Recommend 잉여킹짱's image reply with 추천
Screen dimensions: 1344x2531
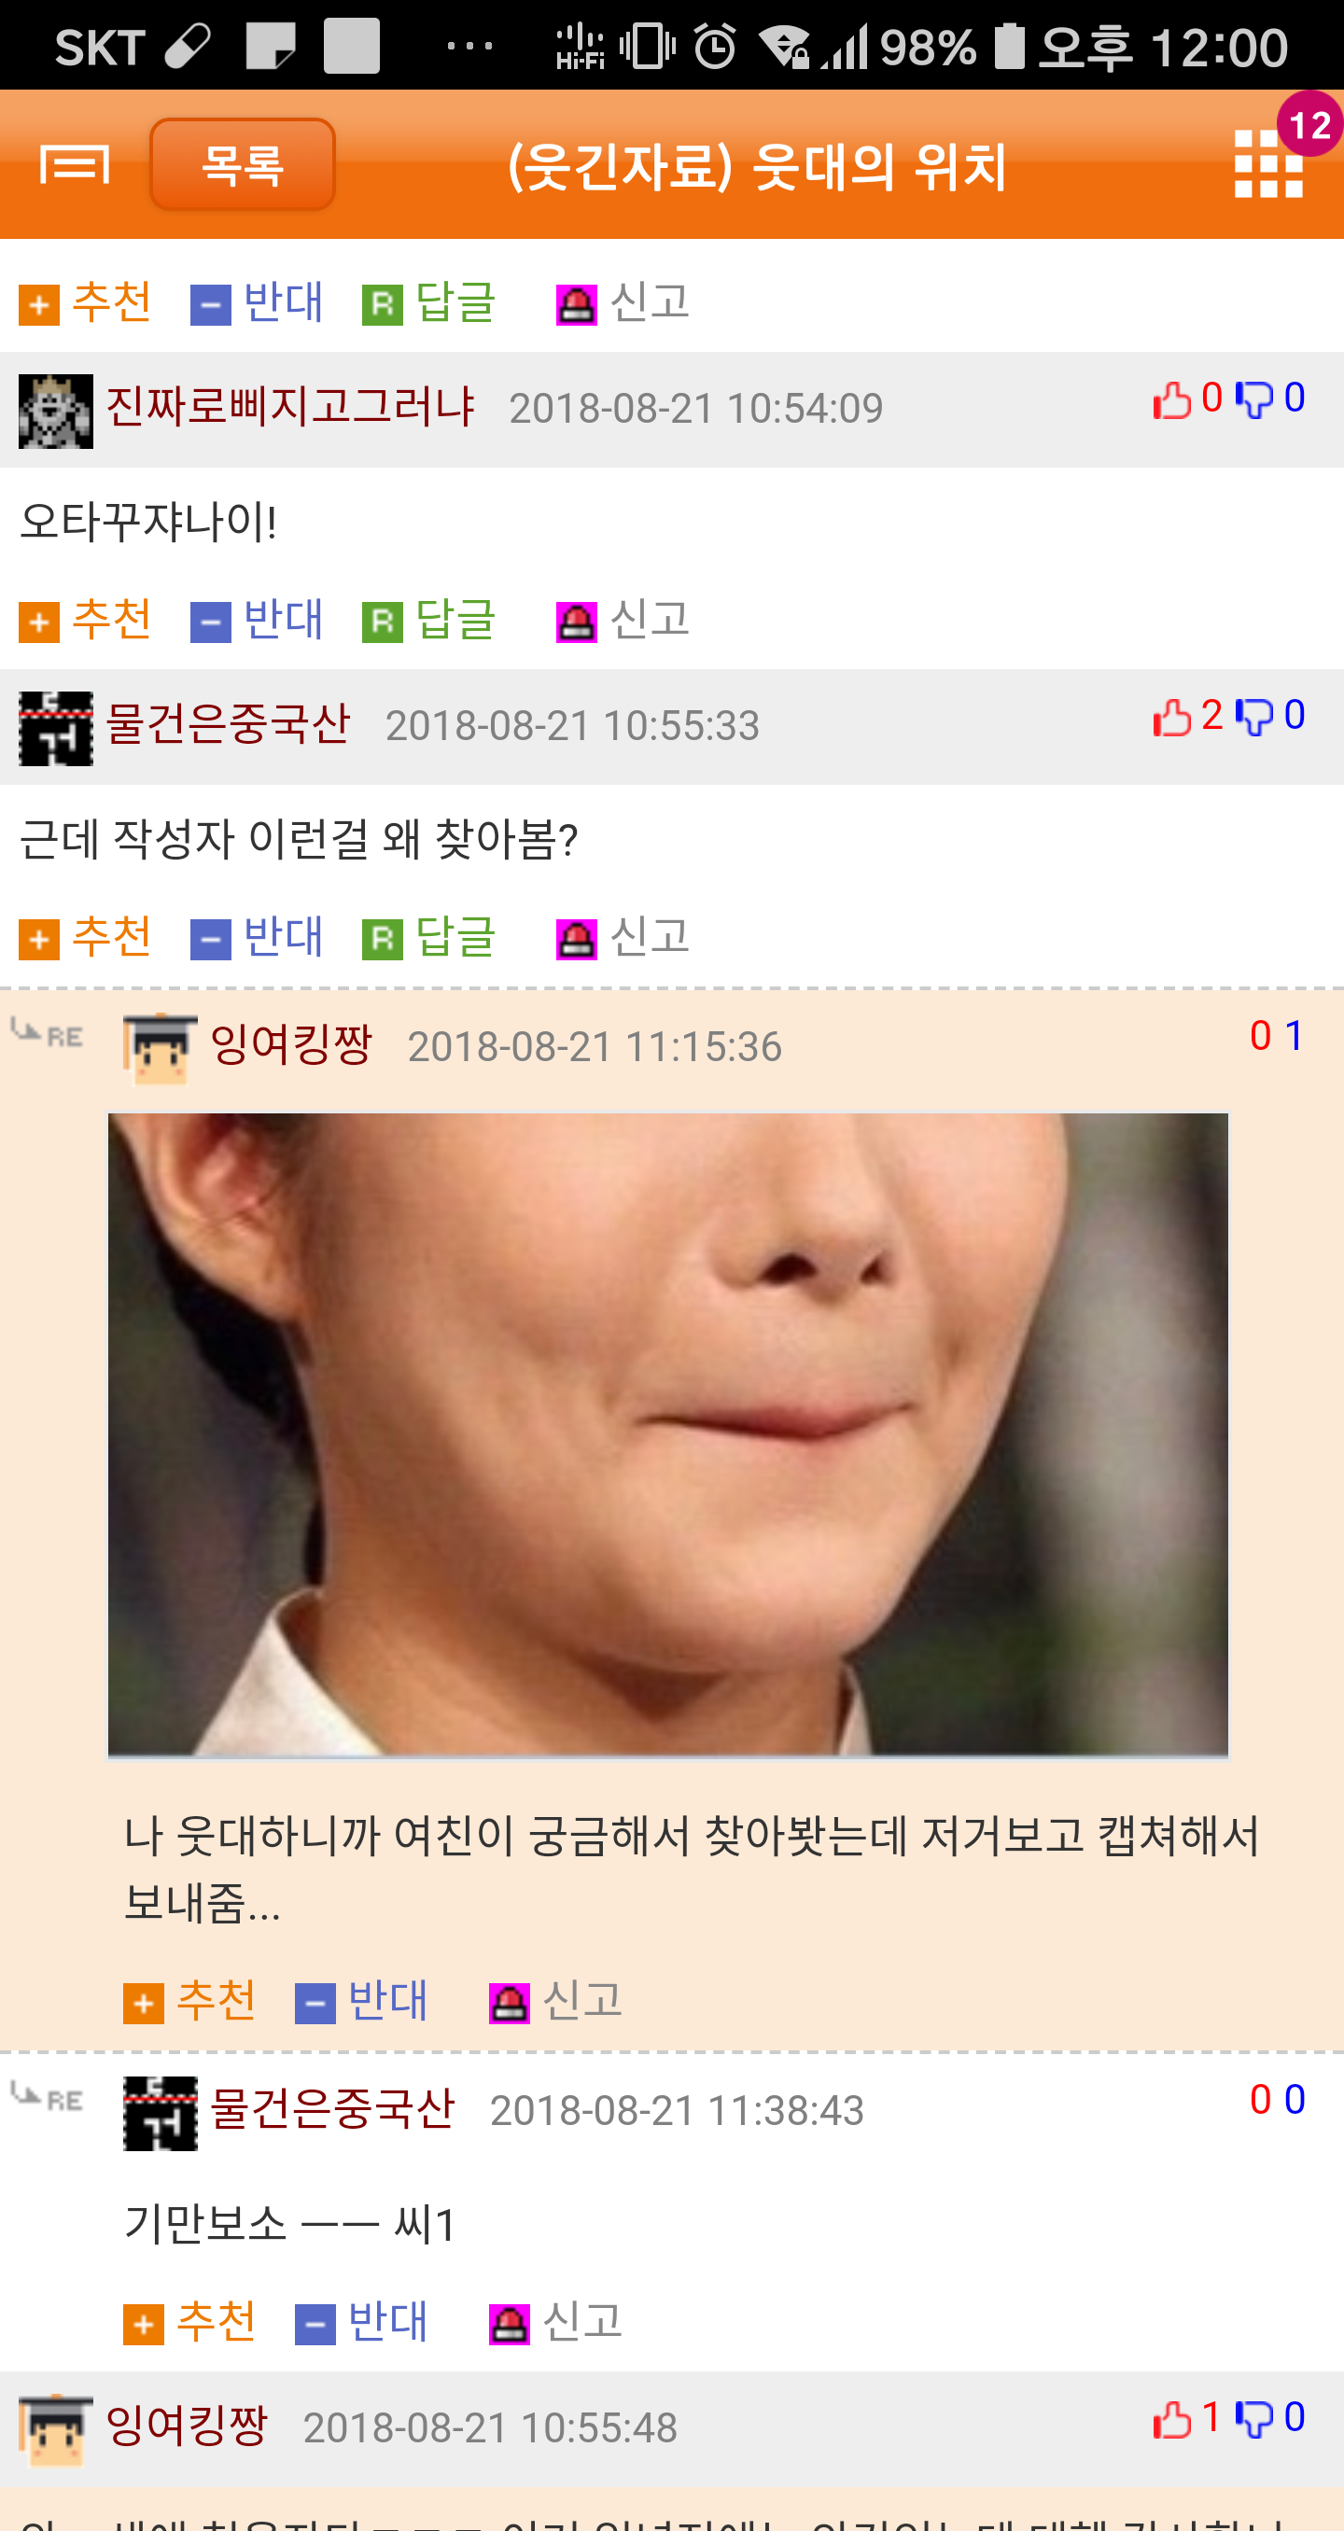[189, 2000]
